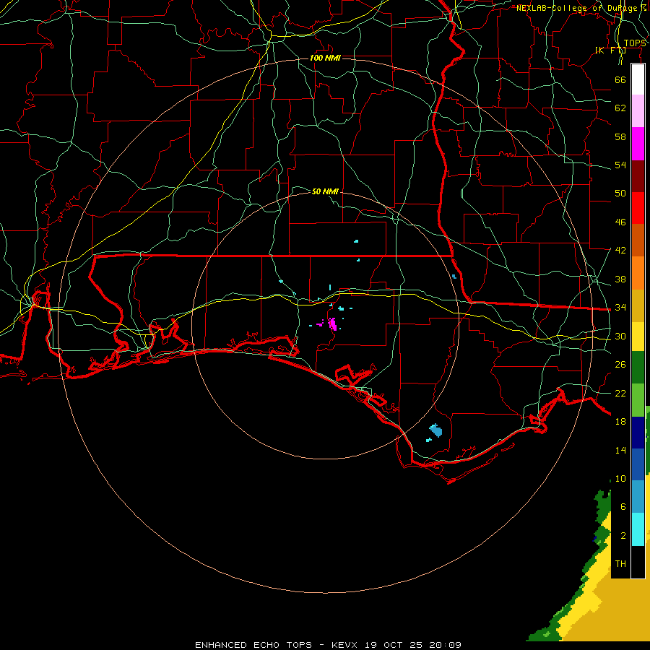This screenshot has height=650, width=650.
Task: Click legend value 26
Action: pyautogui.click(x=620, y=365)
